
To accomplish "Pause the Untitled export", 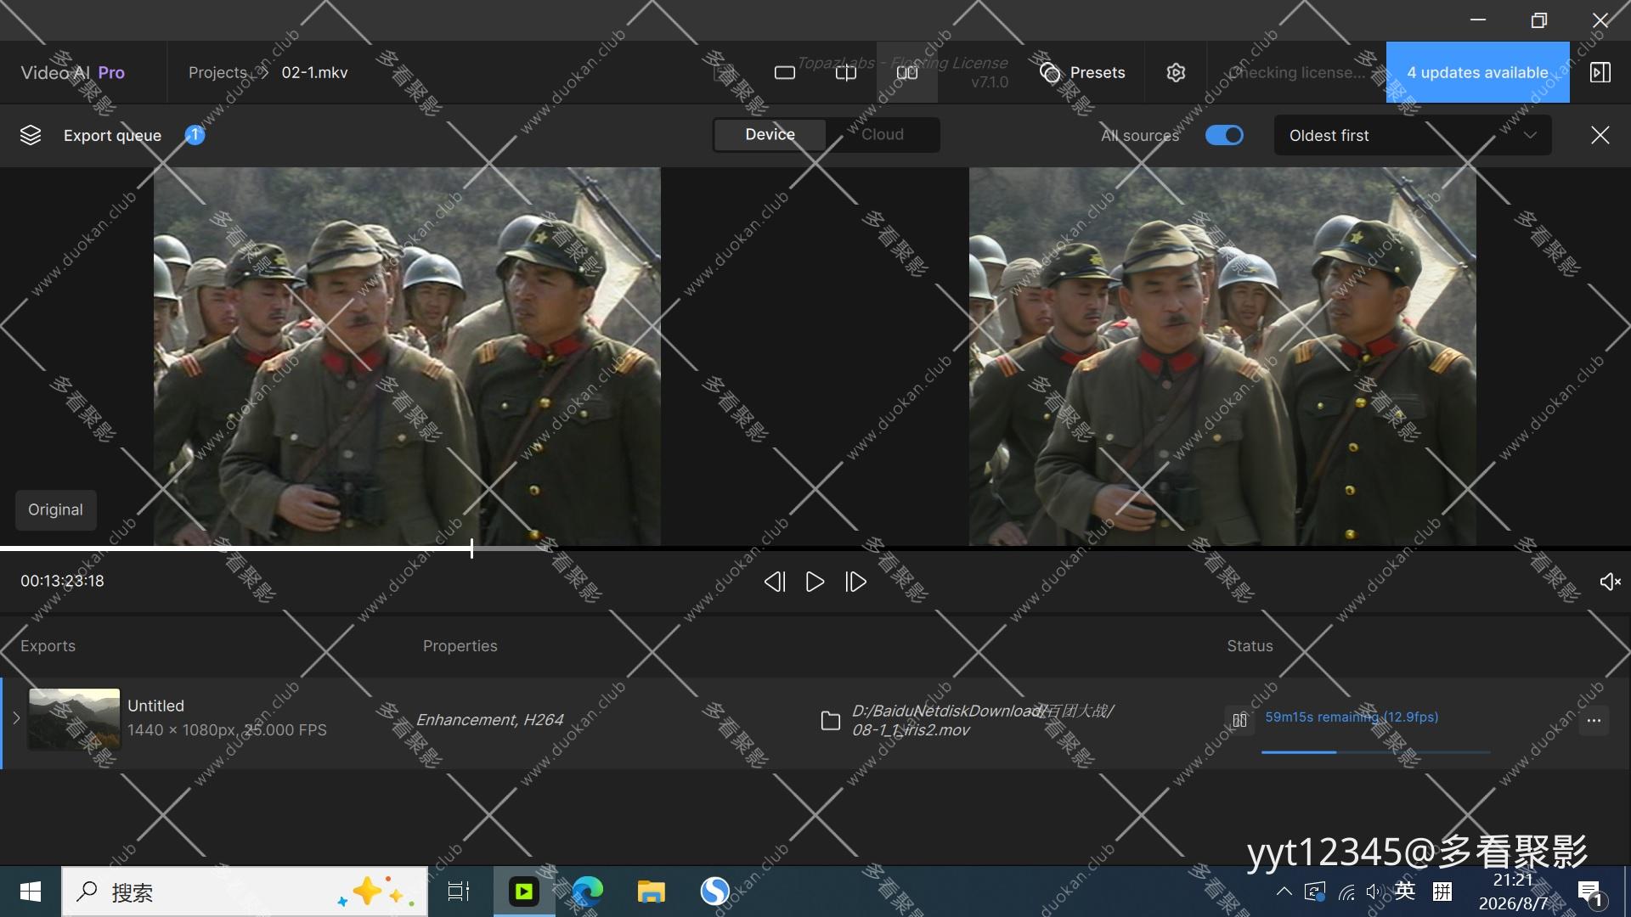I will pos(1240,720).
